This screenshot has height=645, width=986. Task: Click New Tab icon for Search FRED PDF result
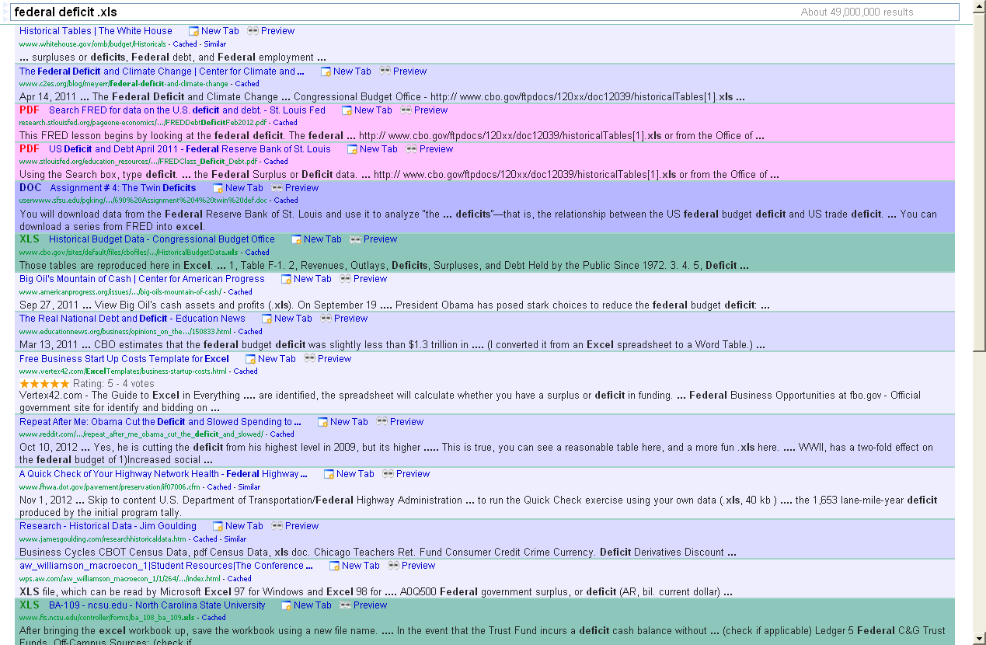pos(347,110)
